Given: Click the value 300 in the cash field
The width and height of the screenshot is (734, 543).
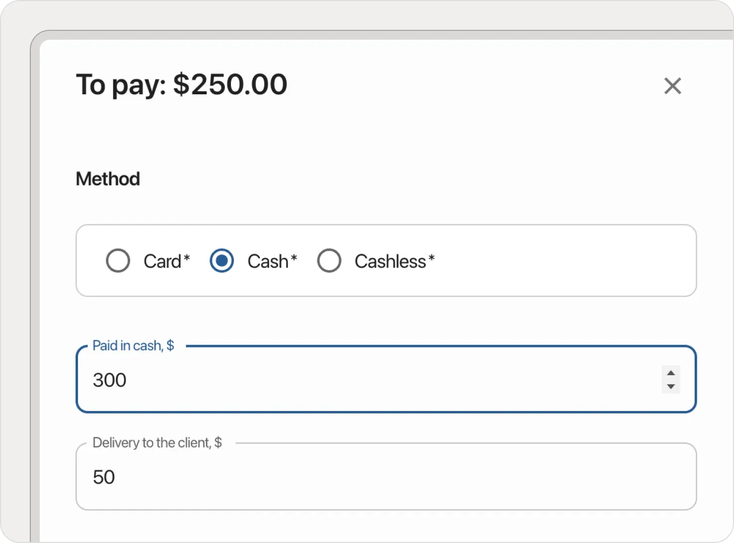Looking at the screenshot, I should click(x=109, y=380).
